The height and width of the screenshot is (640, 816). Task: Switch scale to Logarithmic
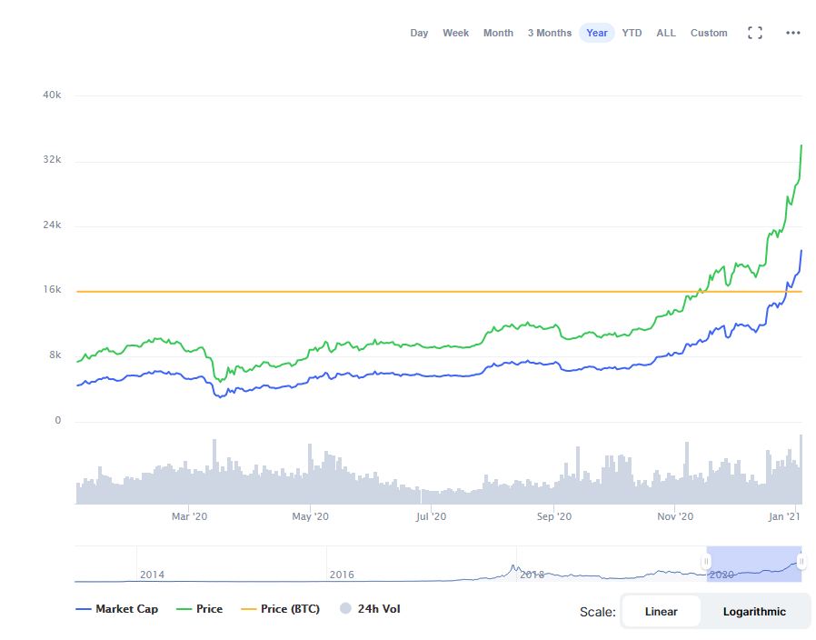coord(754,612)
